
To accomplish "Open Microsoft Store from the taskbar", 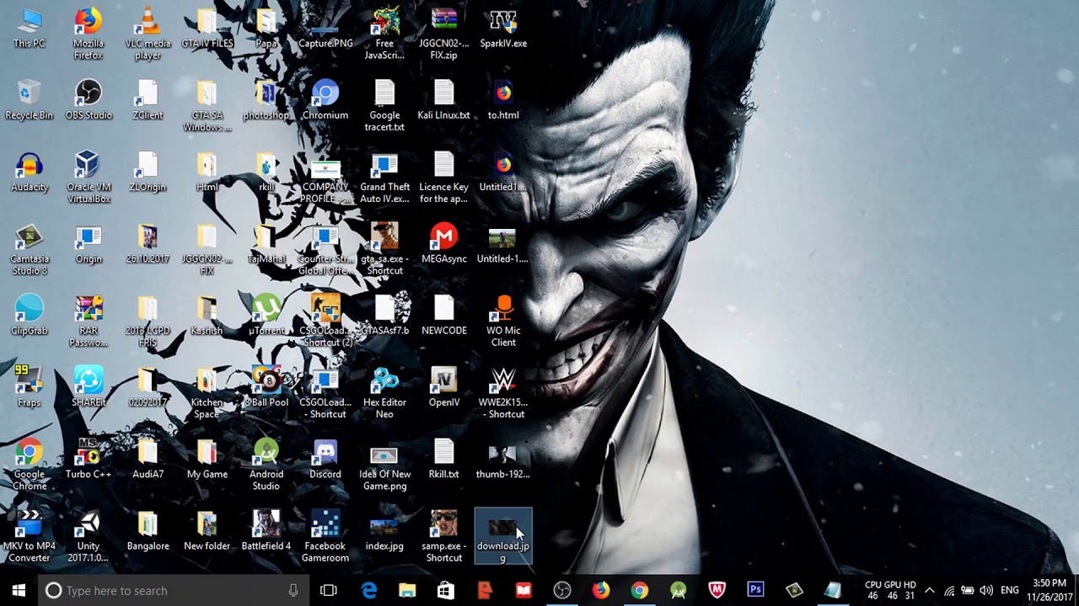I will pyautogui.click(x=446, y=591).
